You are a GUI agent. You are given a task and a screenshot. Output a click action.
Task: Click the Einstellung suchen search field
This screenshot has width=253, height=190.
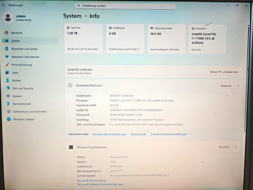click(125, 6)
